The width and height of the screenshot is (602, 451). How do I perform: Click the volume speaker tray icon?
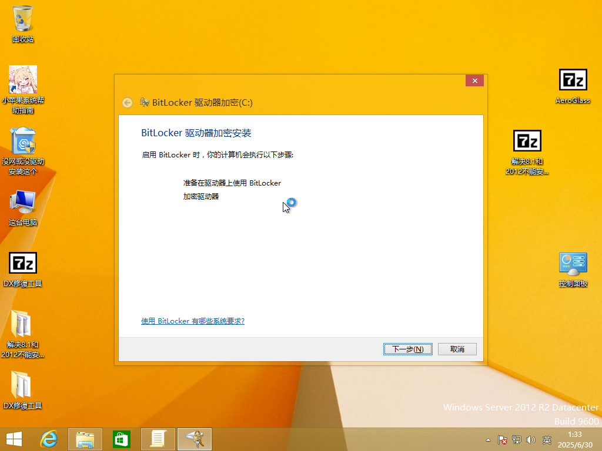click(531, 440)
